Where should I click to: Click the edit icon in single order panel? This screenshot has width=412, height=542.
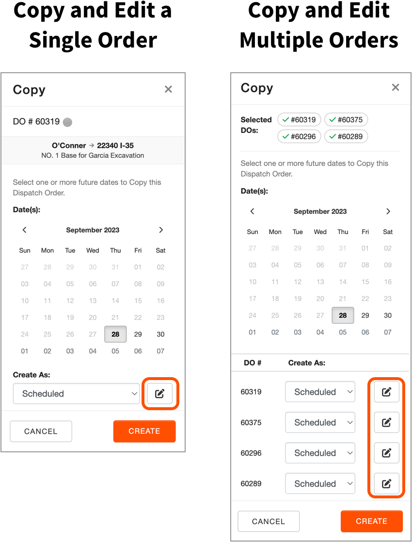tap(159, 393)
